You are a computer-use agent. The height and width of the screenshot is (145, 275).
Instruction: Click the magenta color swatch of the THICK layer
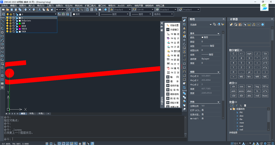coord(20,29)
